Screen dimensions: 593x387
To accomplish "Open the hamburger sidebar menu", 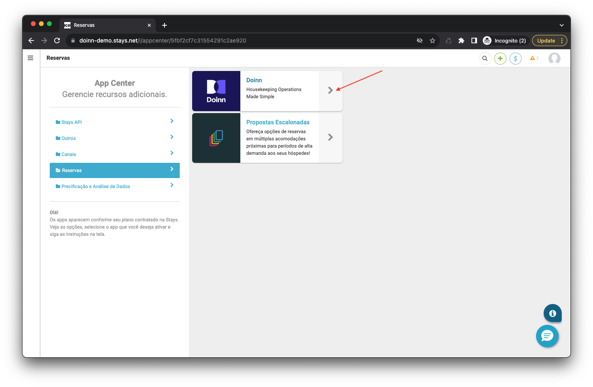I will 30,58.
